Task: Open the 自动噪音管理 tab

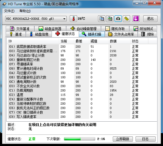Action: pos(83,29)
